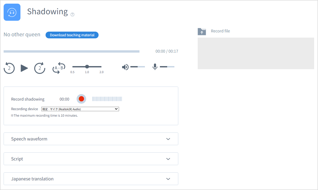Start recording with the red record button

[81, 99]
